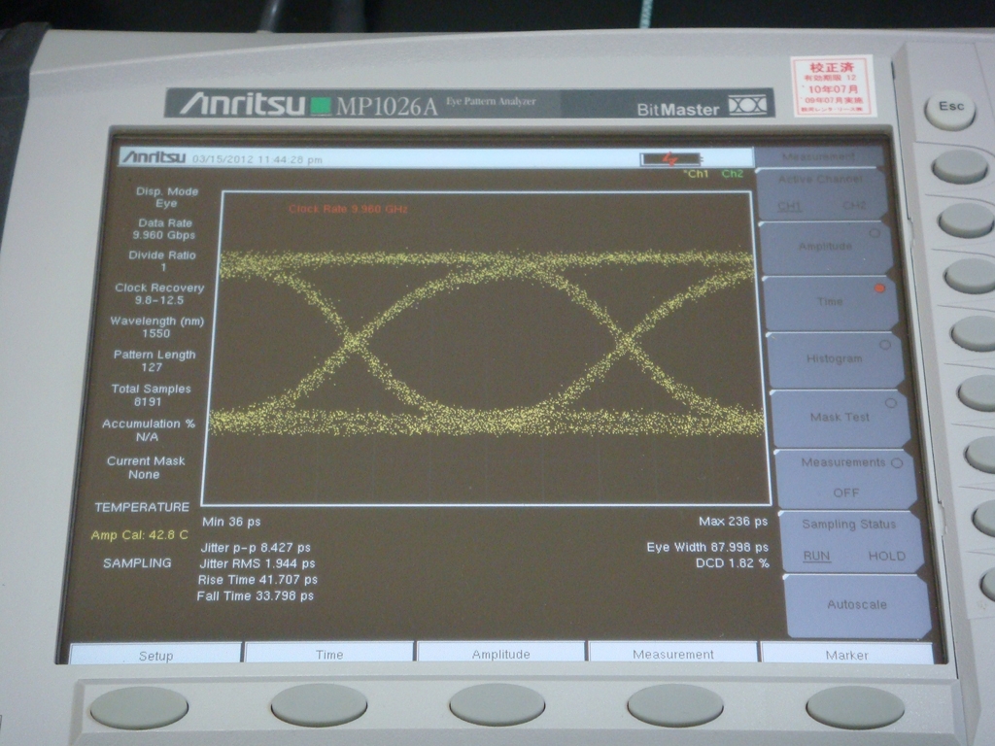Select the Histogram measurement option
Image resolution: width=995 pixels, height=746 pixels.
click(x=834, y=358)
